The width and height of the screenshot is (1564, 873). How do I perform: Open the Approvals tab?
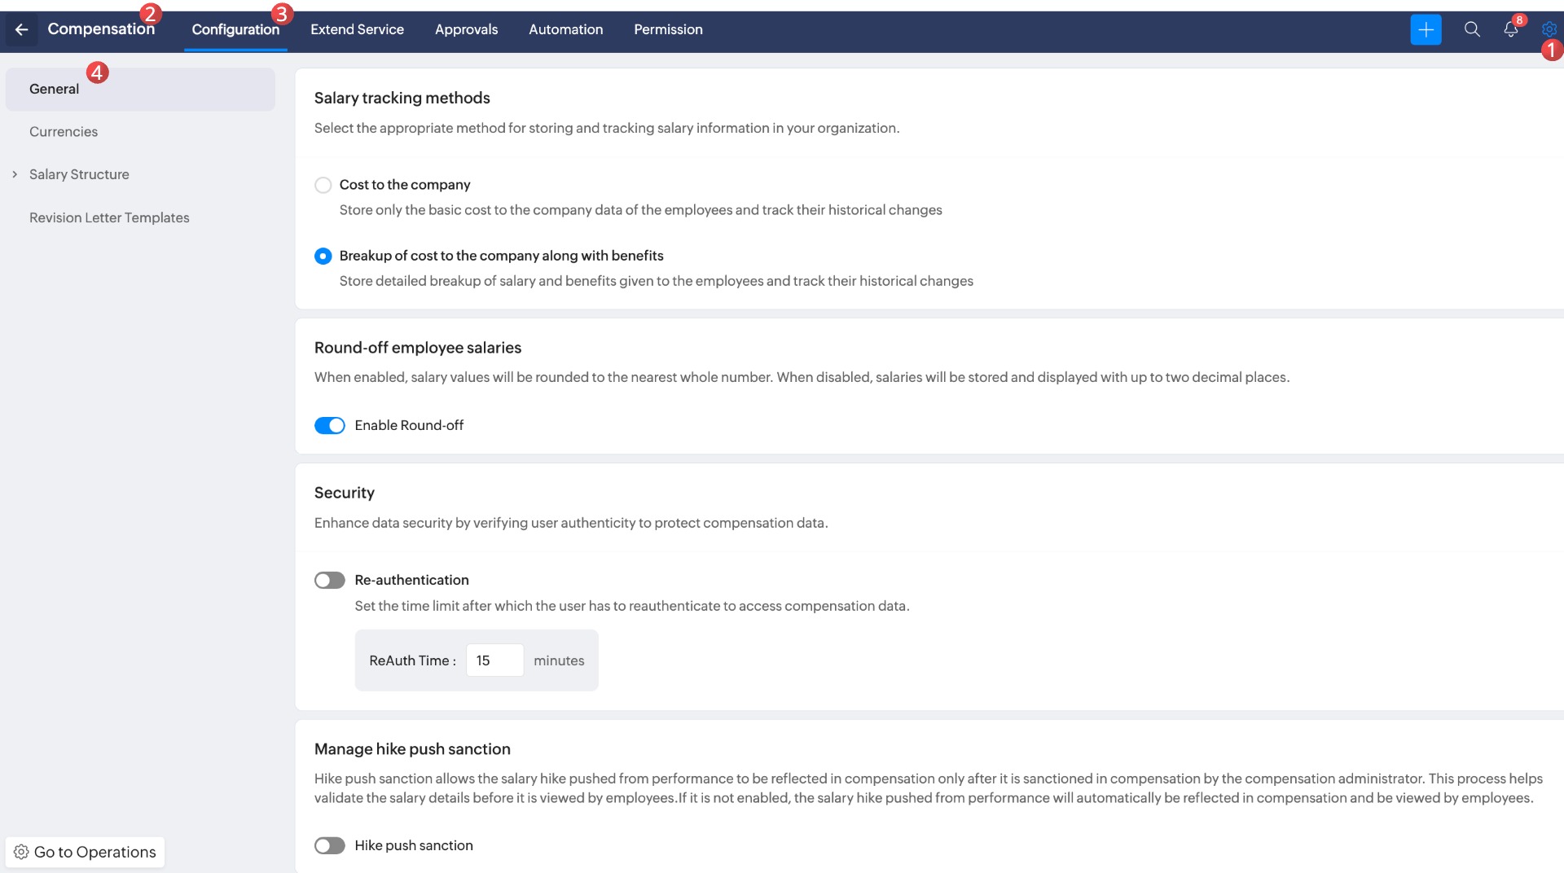click(x=466, y=29)
